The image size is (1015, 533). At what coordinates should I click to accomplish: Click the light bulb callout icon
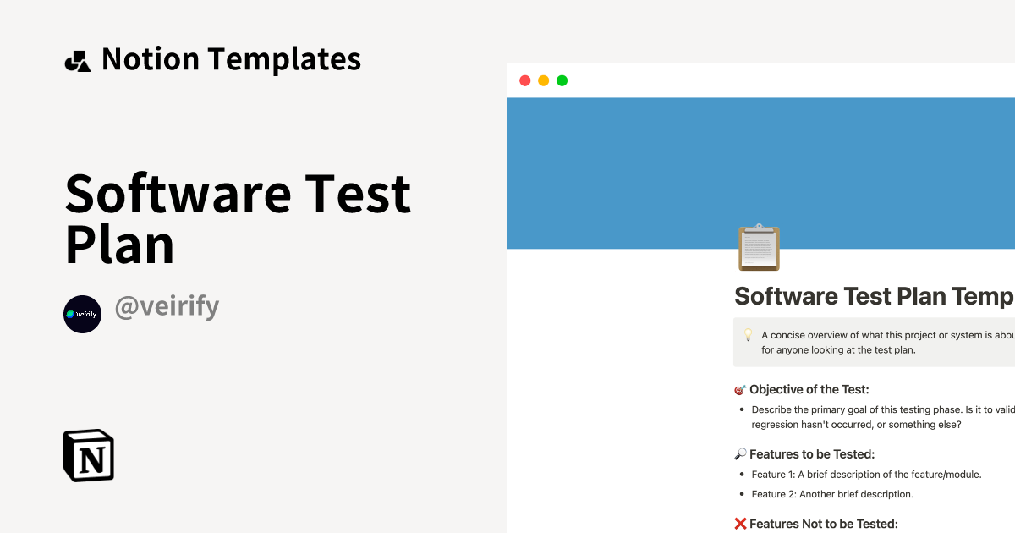748,335
